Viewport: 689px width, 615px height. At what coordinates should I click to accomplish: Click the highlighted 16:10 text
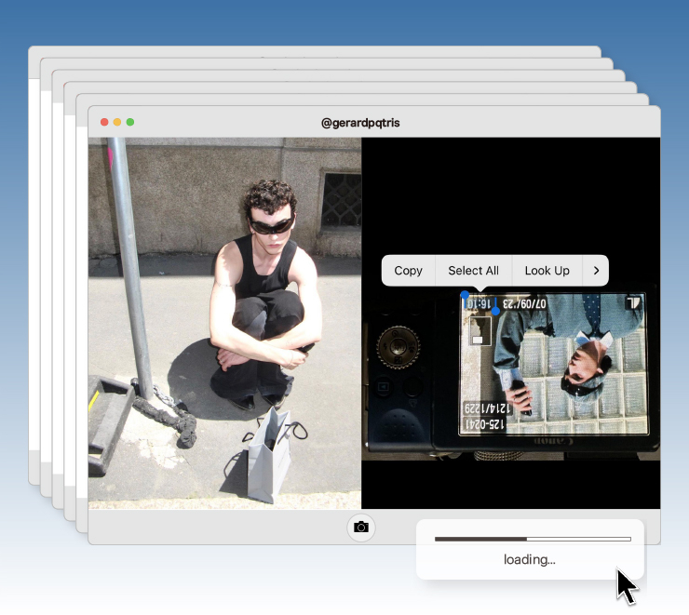click(479, 303)
